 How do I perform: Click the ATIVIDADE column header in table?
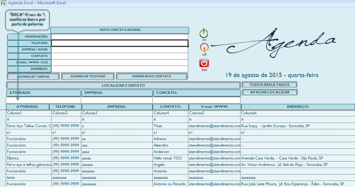pyautogui.click(x=28, y=107)
